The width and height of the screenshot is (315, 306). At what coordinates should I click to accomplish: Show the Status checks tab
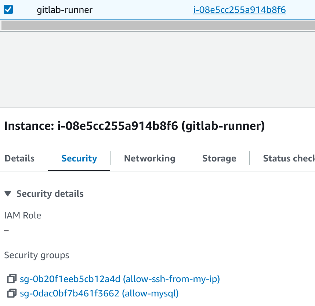click(289, 159)
